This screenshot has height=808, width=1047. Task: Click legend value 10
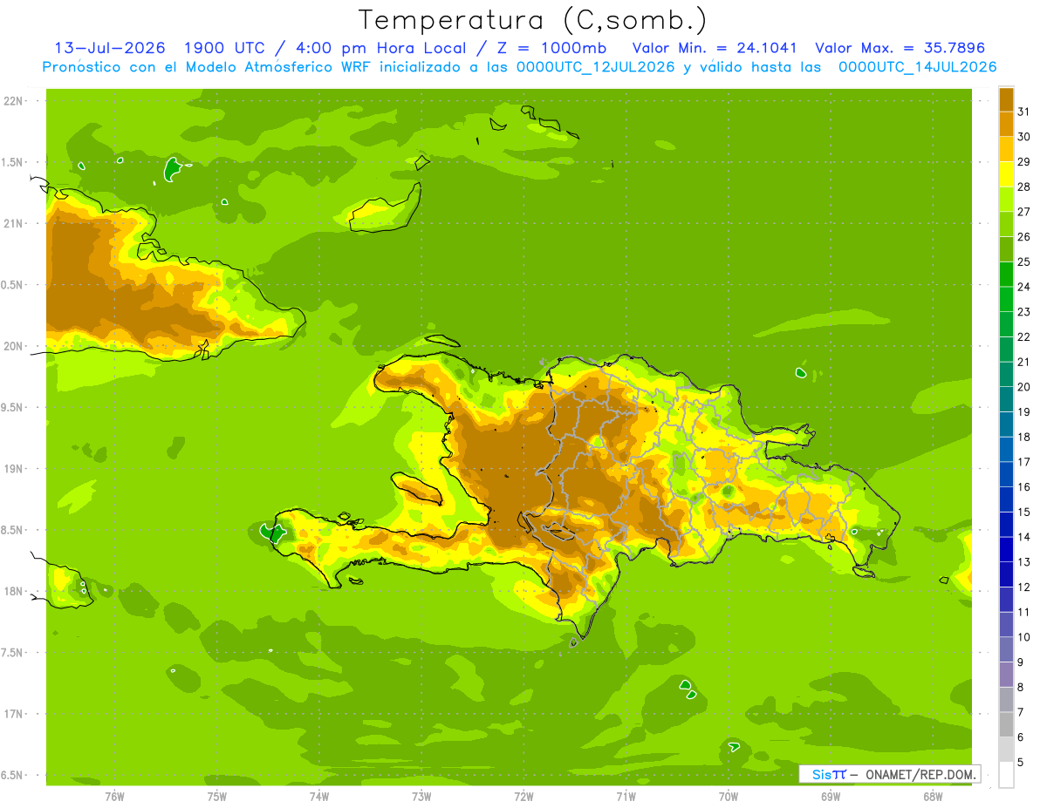click(1023, 637)
